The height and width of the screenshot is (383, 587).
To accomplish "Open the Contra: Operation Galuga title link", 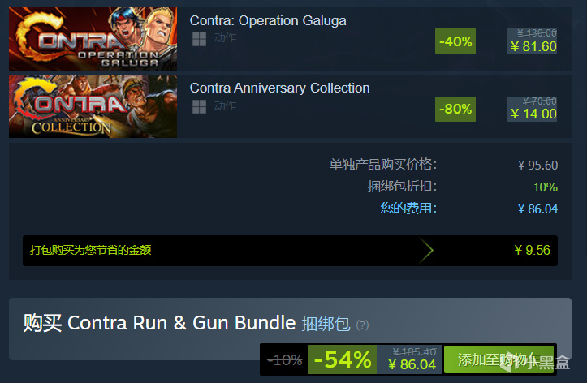I will pyautogui.click(x=268, y=20).
